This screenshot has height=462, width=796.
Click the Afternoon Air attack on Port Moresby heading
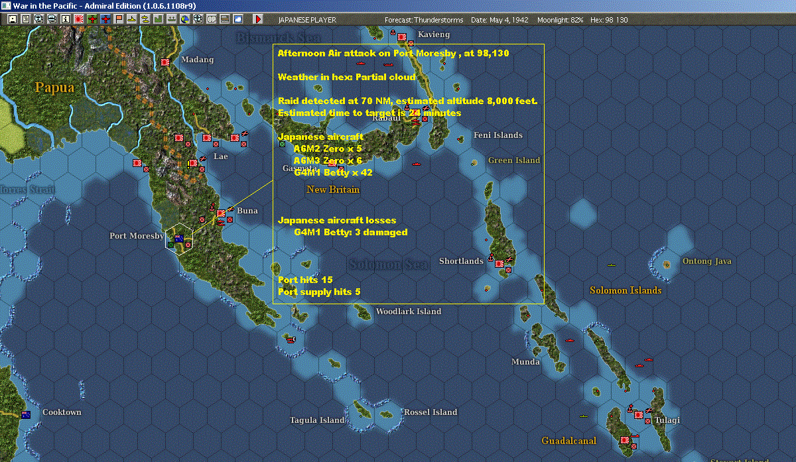click(x=393, y=53)
